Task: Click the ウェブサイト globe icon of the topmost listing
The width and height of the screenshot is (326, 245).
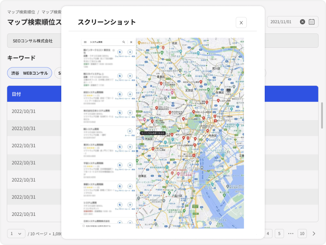Action: click(x=119, y=52)
